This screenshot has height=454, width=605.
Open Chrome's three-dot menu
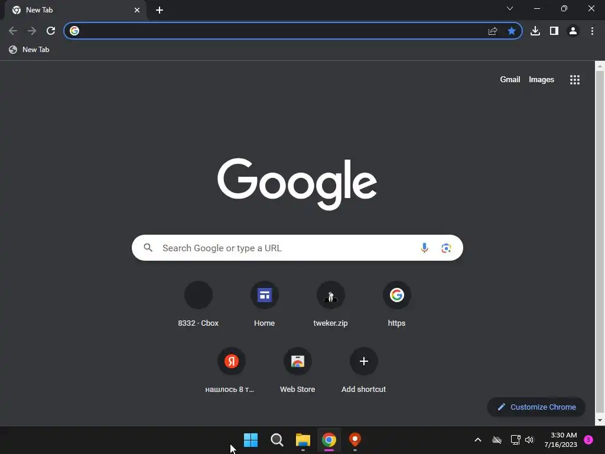coord(592,31)
